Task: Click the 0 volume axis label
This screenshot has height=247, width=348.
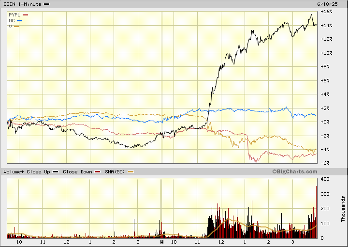Action: pyautogui.click(x=322, y=238)
